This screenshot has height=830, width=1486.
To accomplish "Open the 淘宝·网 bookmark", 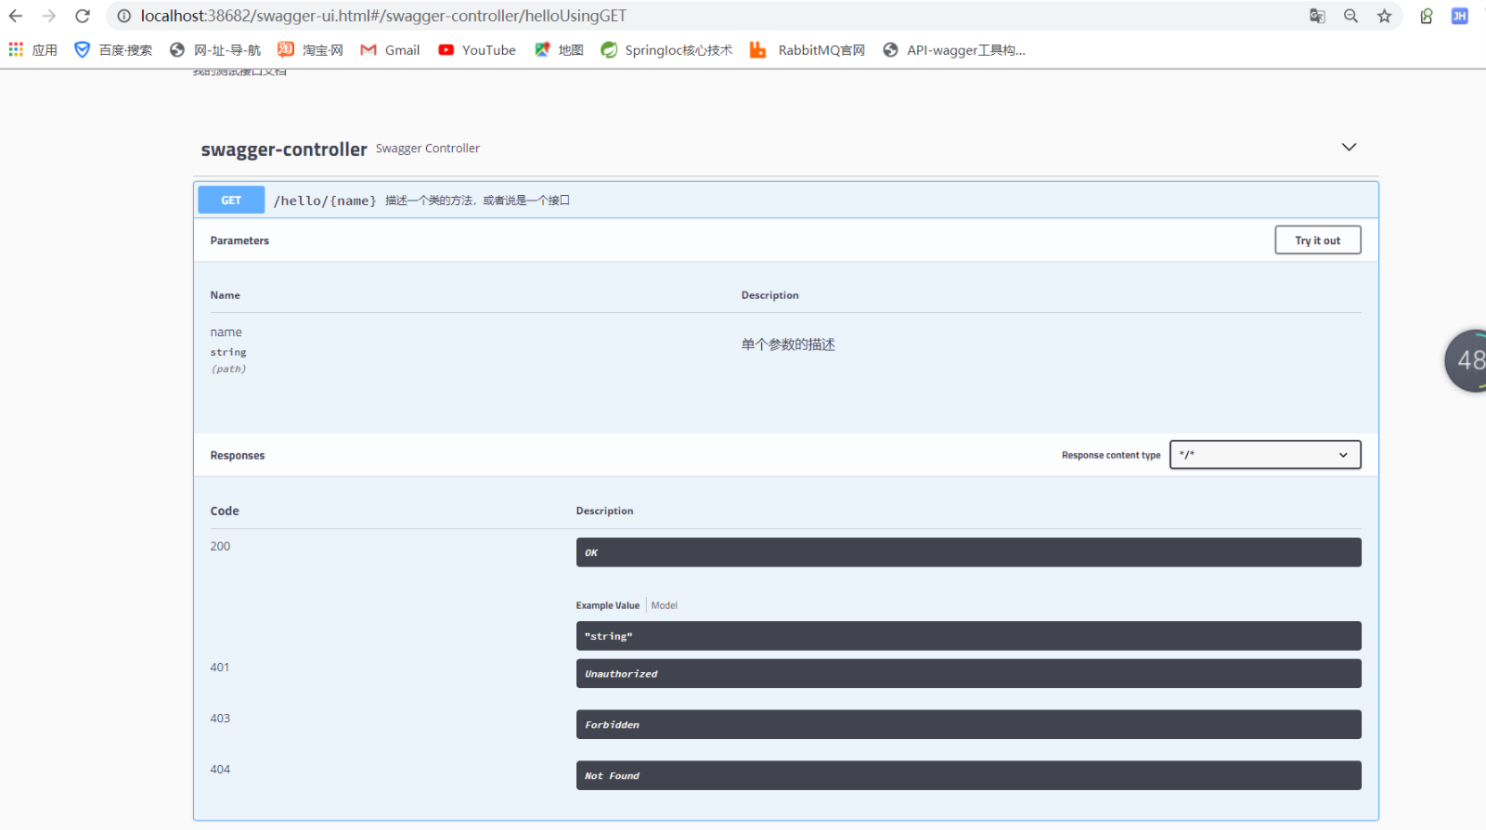I will point(311,50).
